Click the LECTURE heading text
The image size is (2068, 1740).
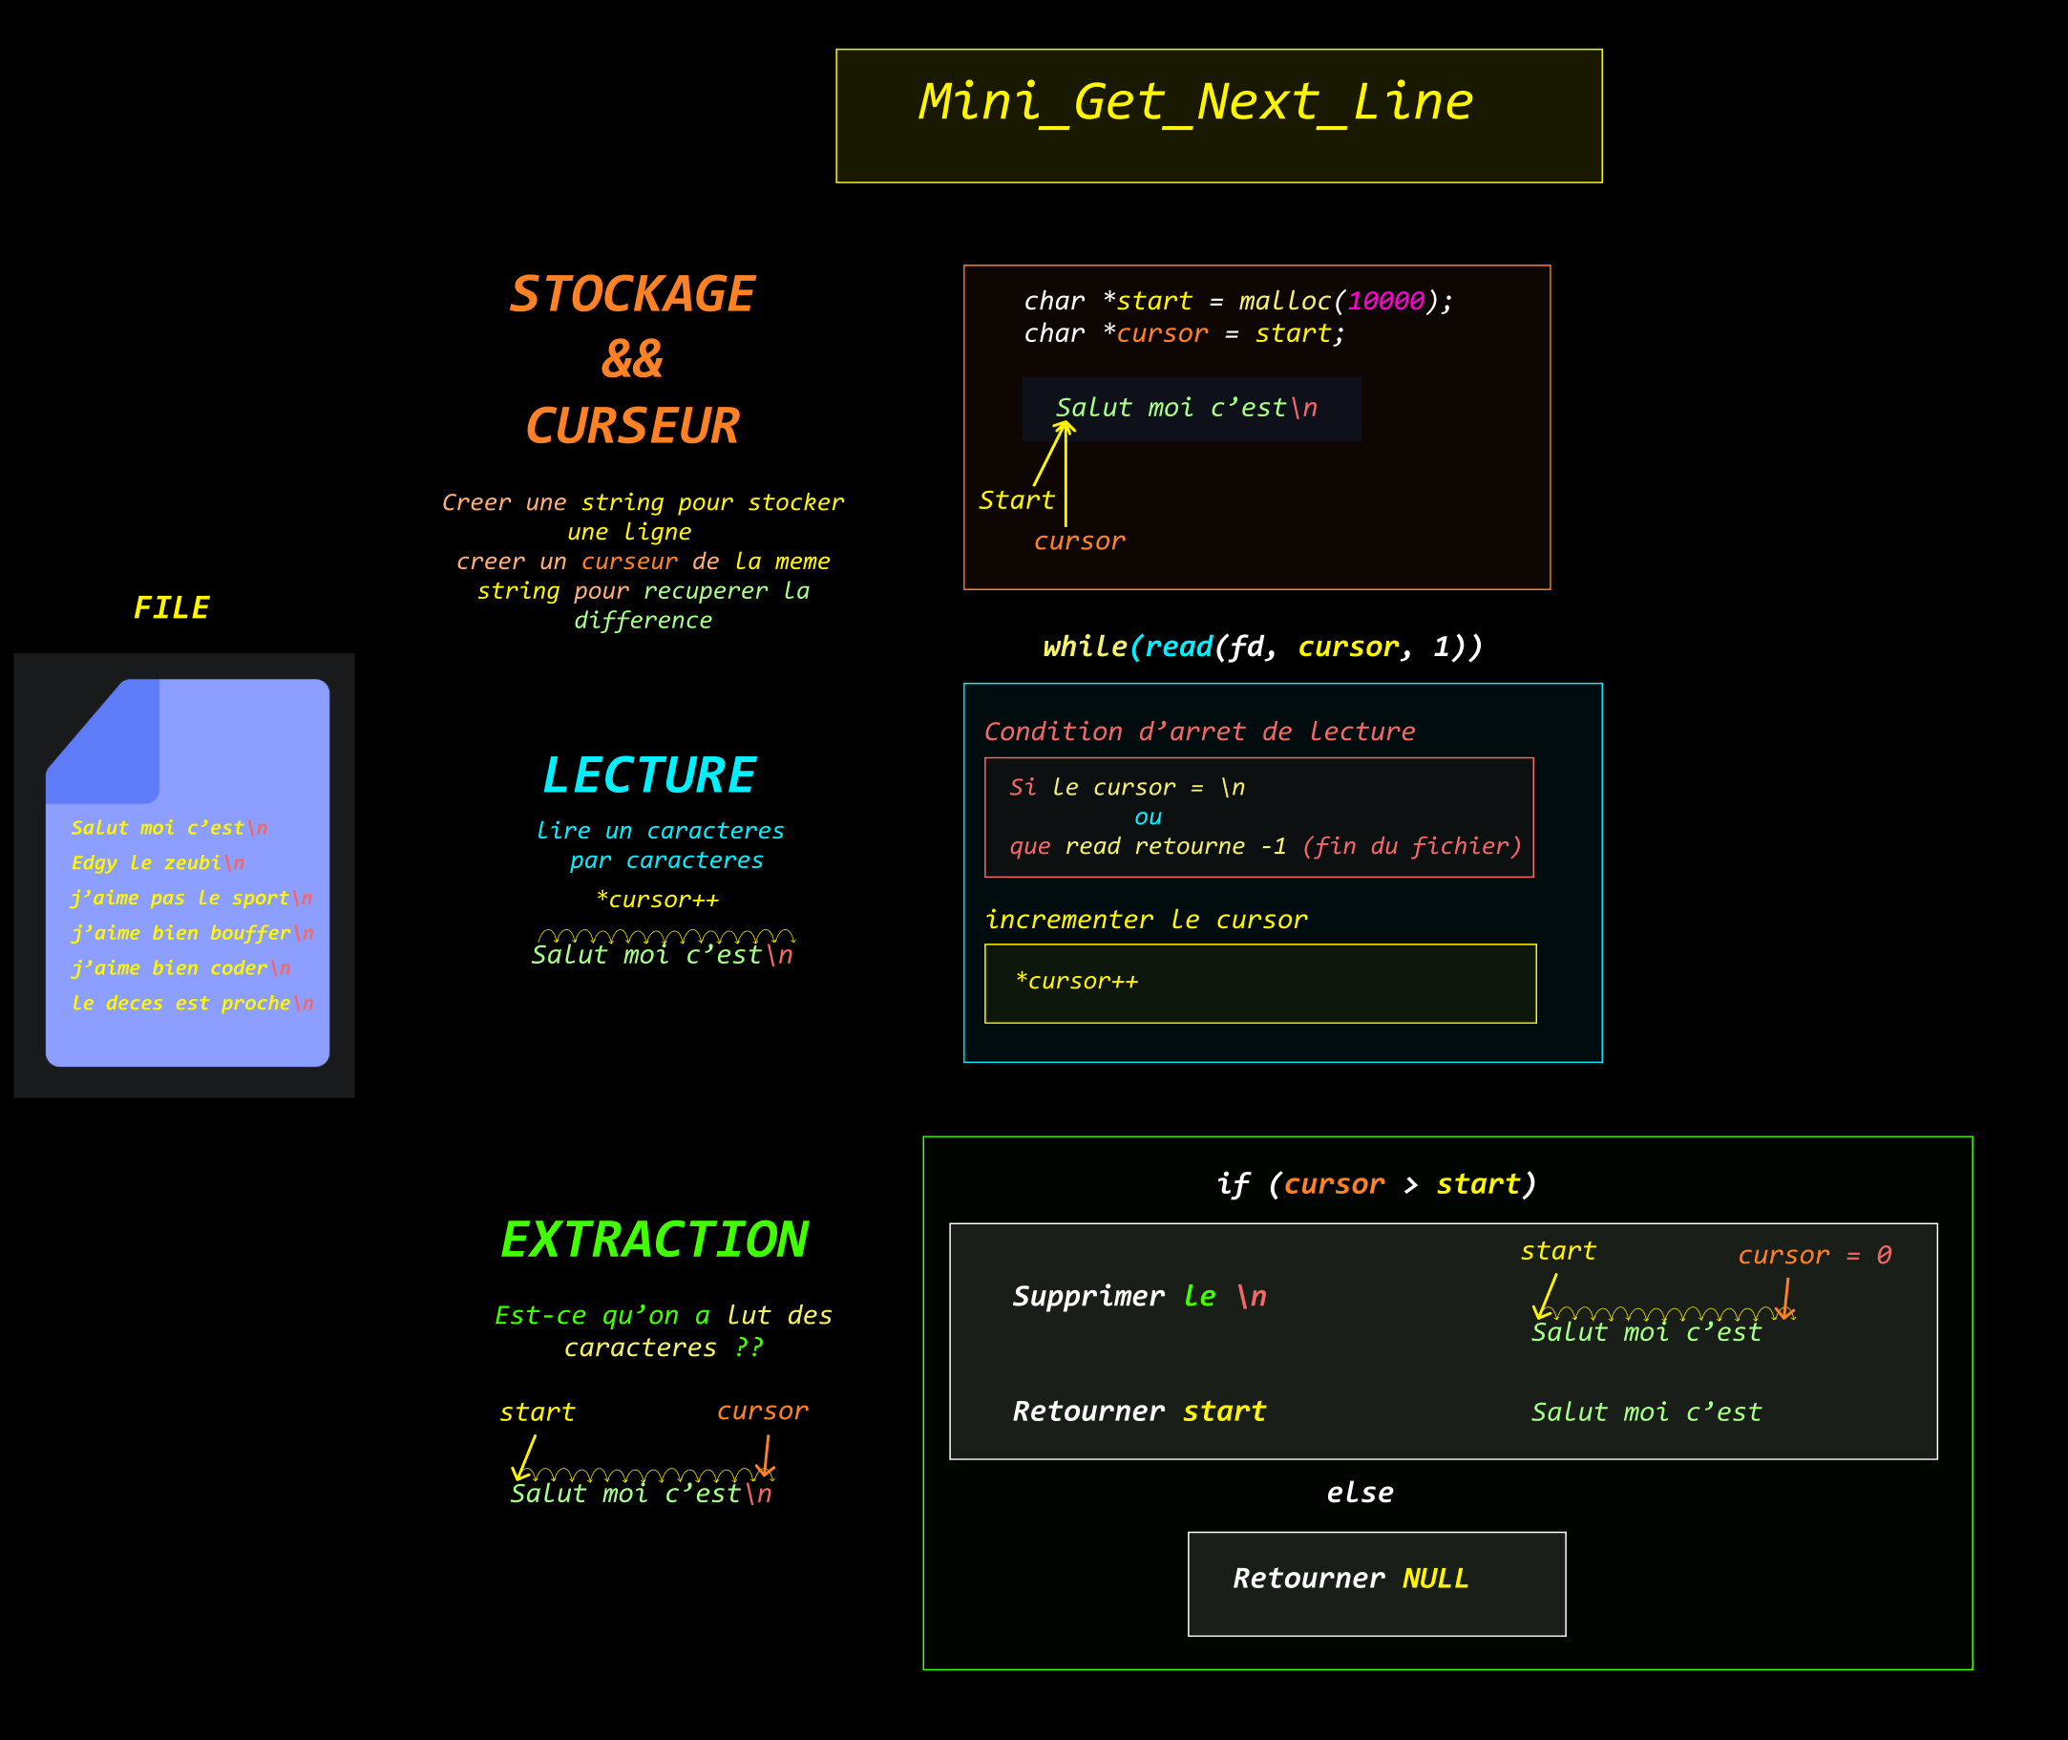tap(649, 775)
